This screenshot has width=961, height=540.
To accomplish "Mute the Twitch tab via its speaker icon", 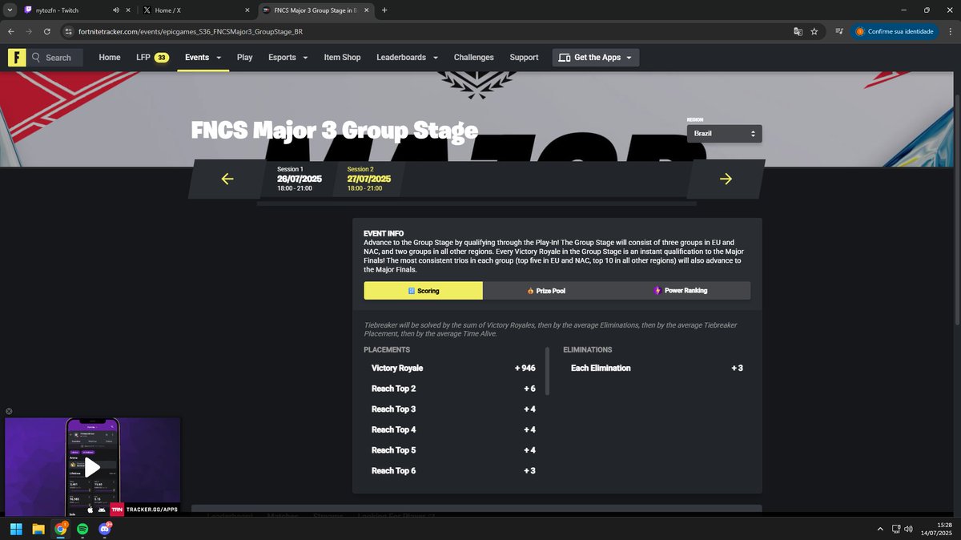I will [x=116, y=10].
